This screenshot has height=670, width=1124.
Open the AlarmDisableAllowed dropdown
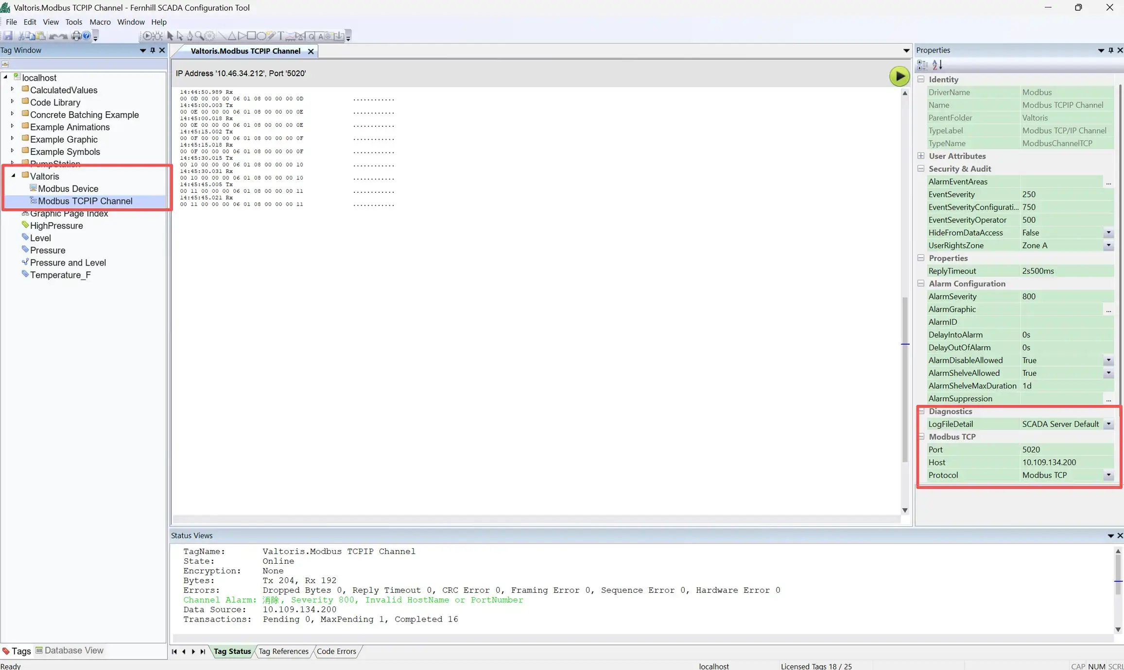click(x=1108, y=360)
